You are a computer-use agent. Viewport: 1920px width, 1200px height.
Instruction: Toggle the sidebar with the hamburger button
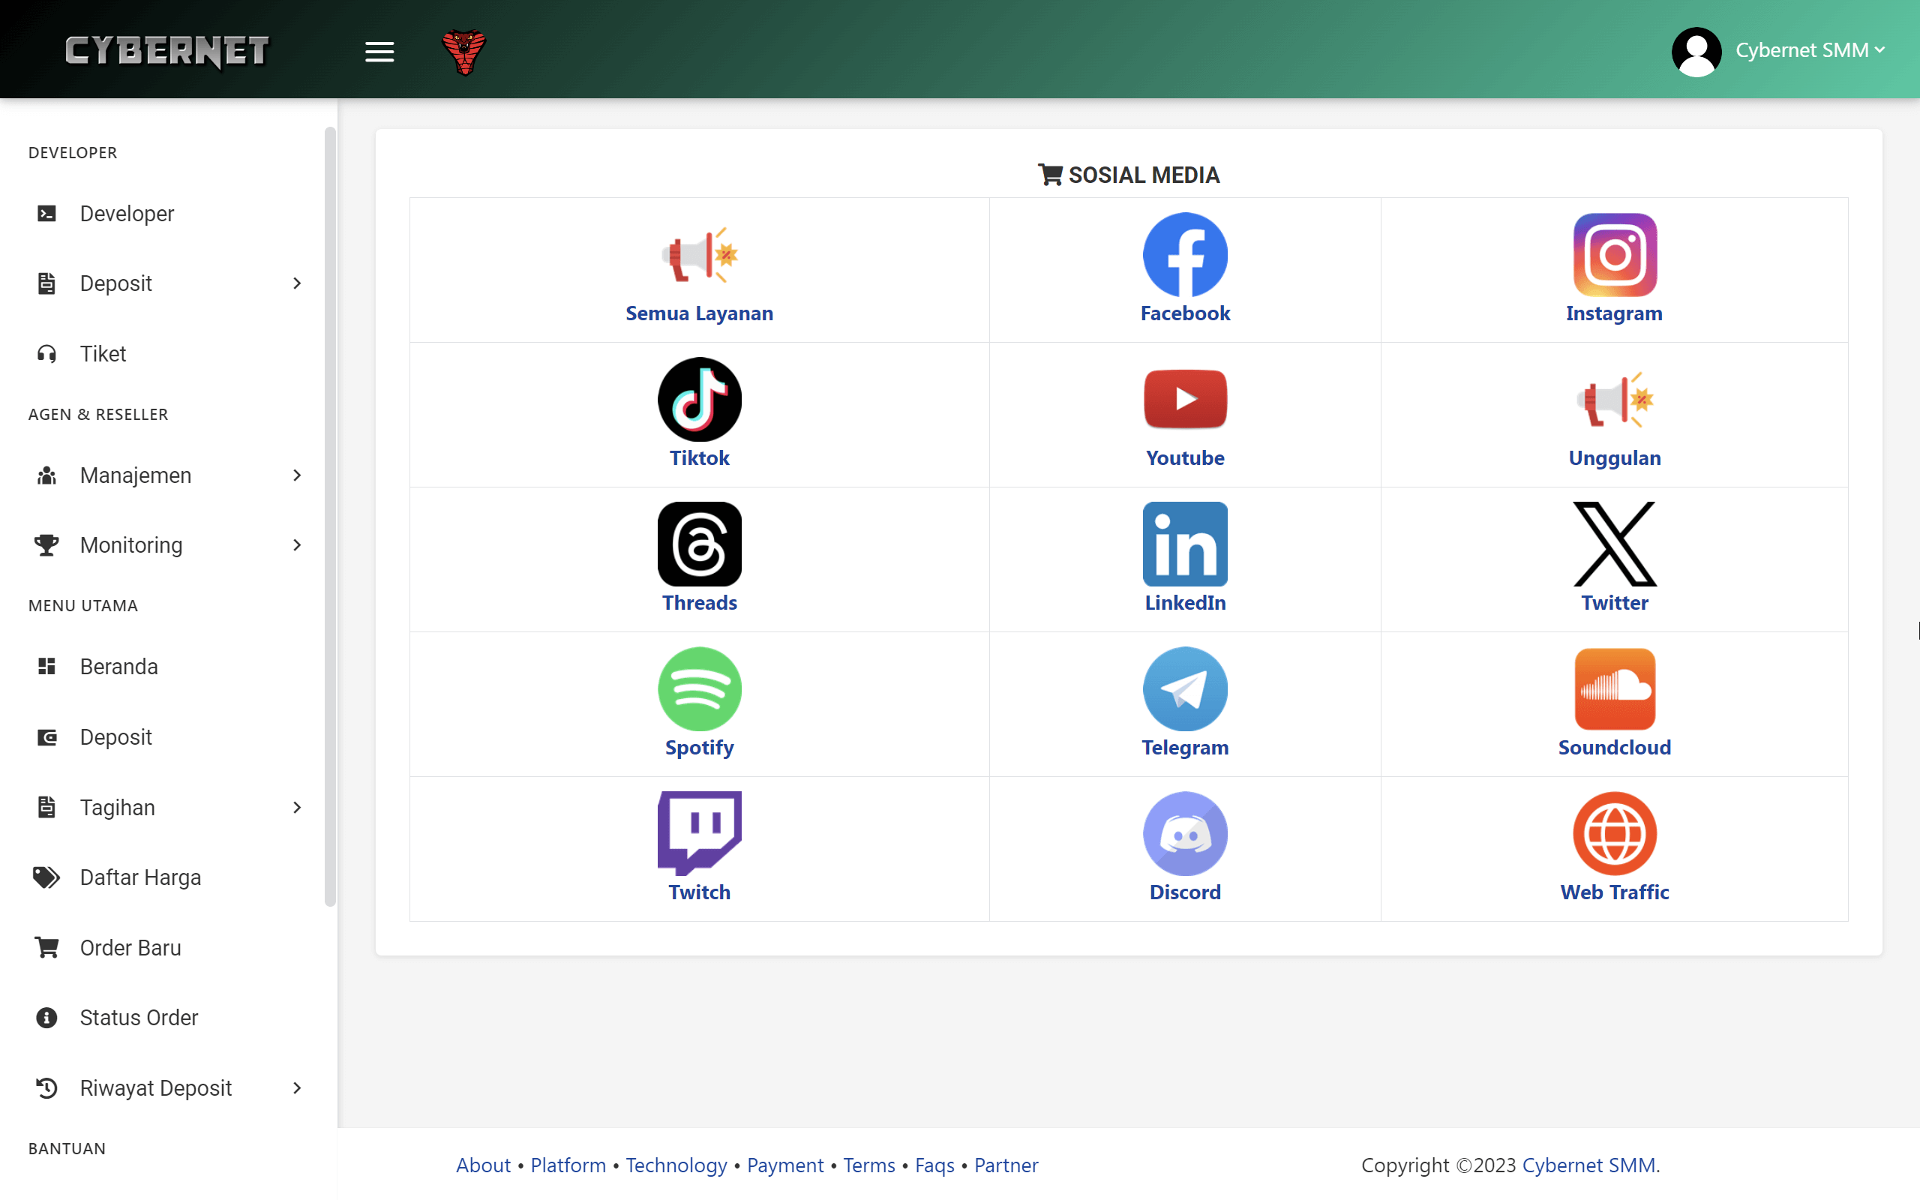pyautogui.click(x=379, y=51)
